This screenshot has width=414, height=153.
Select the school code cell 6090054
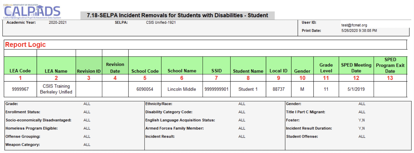[145, 89]
